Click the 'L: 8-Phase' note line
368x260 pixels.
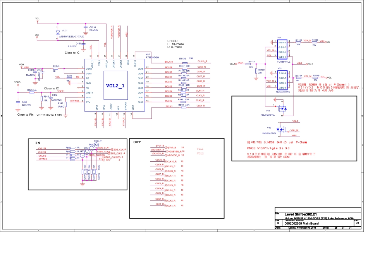[175, 47]
